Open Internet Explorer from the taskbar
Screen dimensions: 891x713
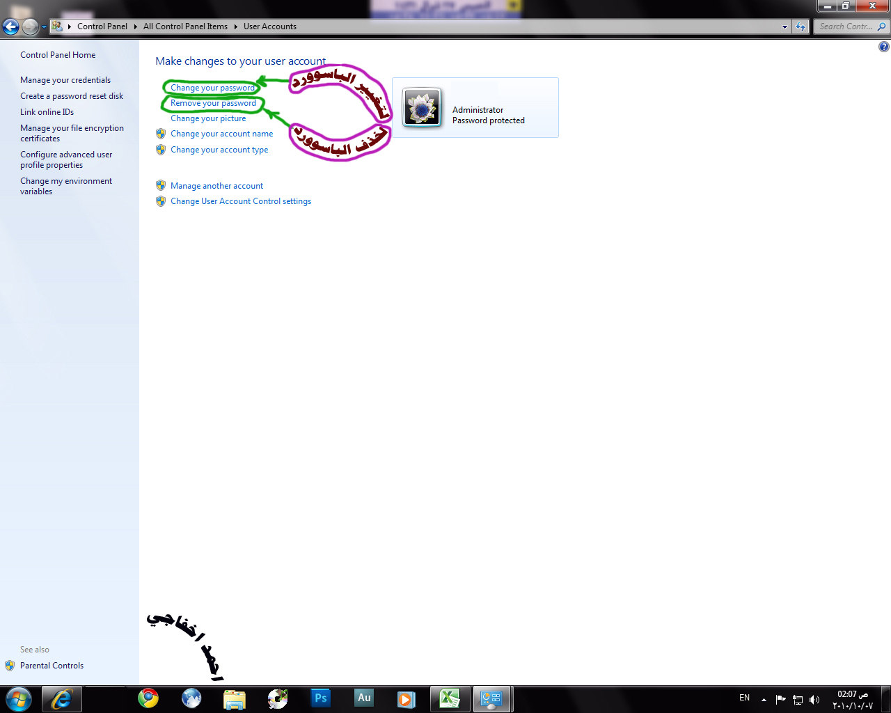(62, 698)
